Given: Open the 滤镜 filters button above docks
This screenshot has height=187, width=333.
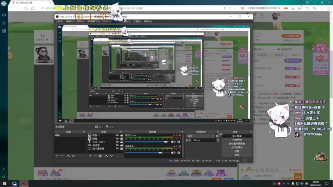Looking at the screenshot, I should point(110,127).
